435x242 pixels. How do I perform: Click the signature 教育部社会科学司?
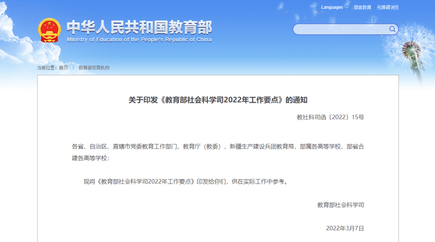pos(341,205)
